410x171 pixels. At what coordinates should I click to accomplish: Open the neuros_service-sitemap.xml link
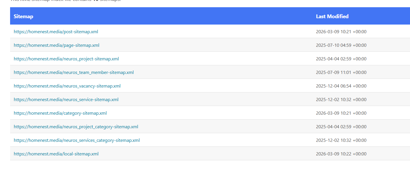click(x=66, y=99)
